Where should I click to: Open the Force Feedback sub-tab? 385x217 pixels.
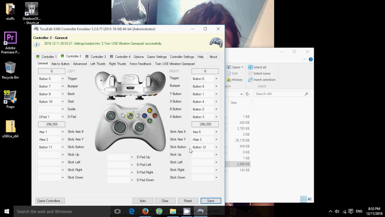[x=140, y=64]
